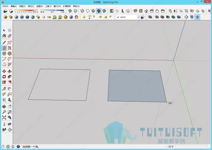Choose the Push/Pull tool
This screenshot has width=212, height=150.
pyautogui.click(x=10, y=71)
